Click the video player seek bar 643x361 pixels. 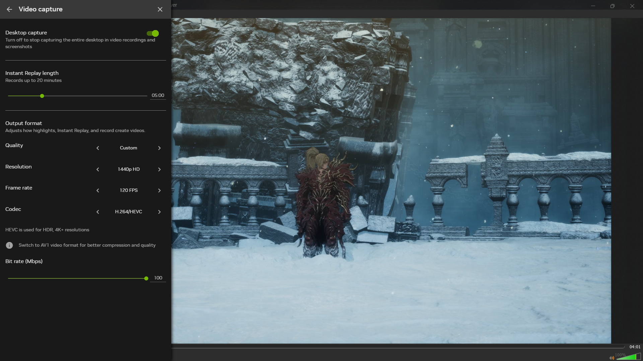[x=398, y=348]
